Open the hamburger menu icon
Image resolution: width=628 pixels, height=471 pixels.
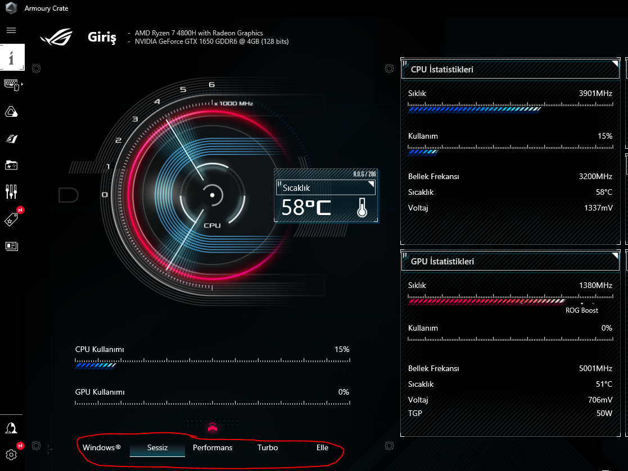(x=11, y=30)
